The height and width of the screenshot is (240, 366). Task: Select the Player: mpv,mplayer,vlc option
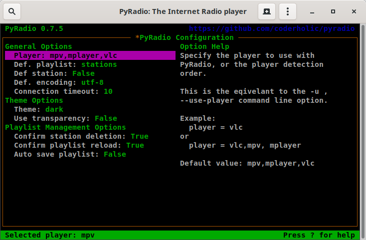point(90,55)
